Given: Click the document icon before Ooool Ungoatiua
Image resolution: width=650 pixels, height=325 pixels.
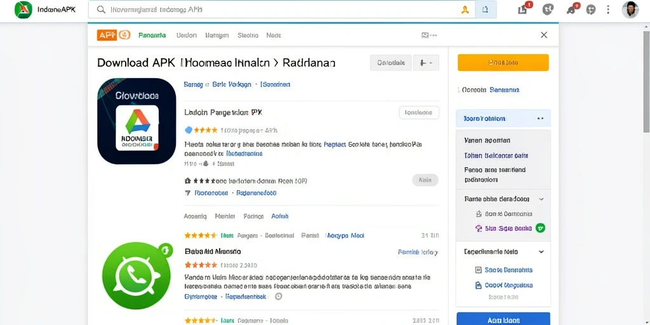Looking at the screenshot, I should [x=478, y=285].
